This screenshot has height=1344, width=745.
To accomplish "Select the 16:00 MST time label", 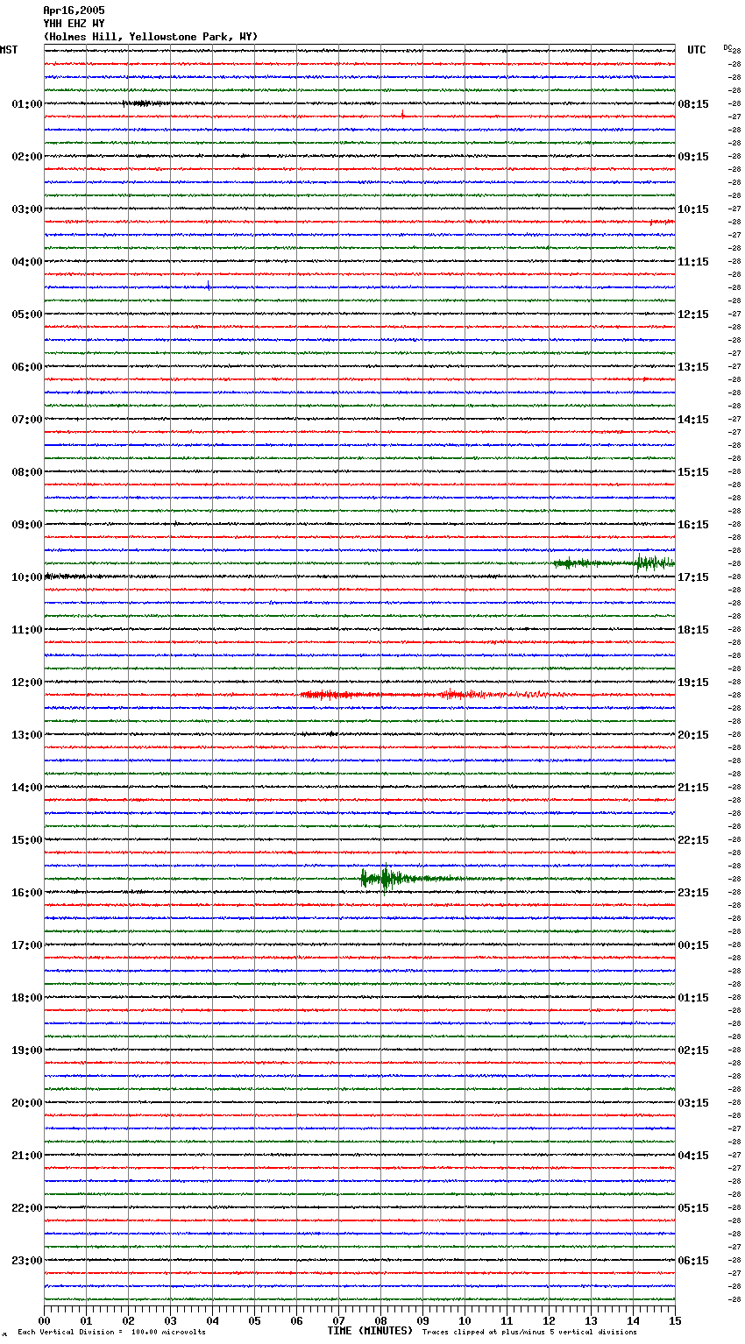I will (27, 893).
